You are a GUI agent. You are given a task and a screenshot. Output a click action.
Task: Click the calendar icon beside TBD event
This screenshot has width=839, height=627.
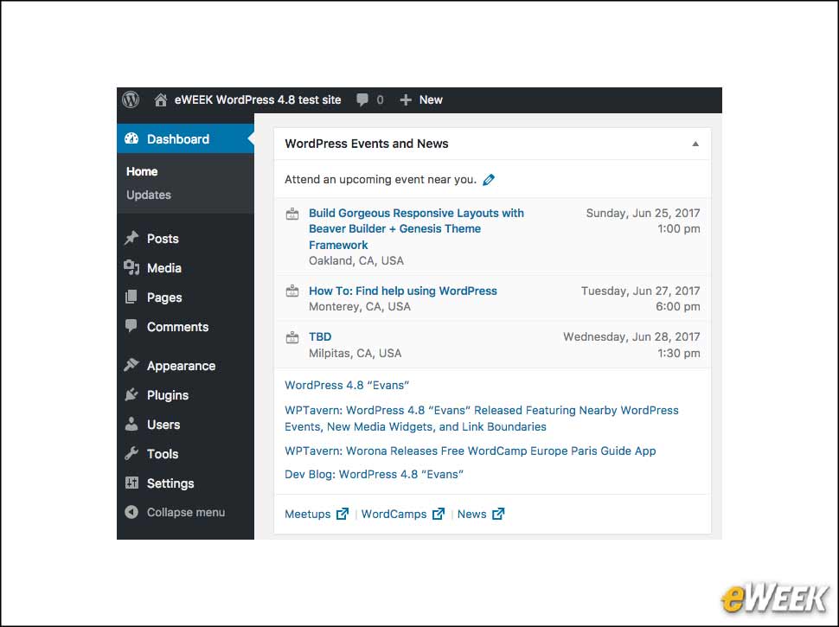292,337
